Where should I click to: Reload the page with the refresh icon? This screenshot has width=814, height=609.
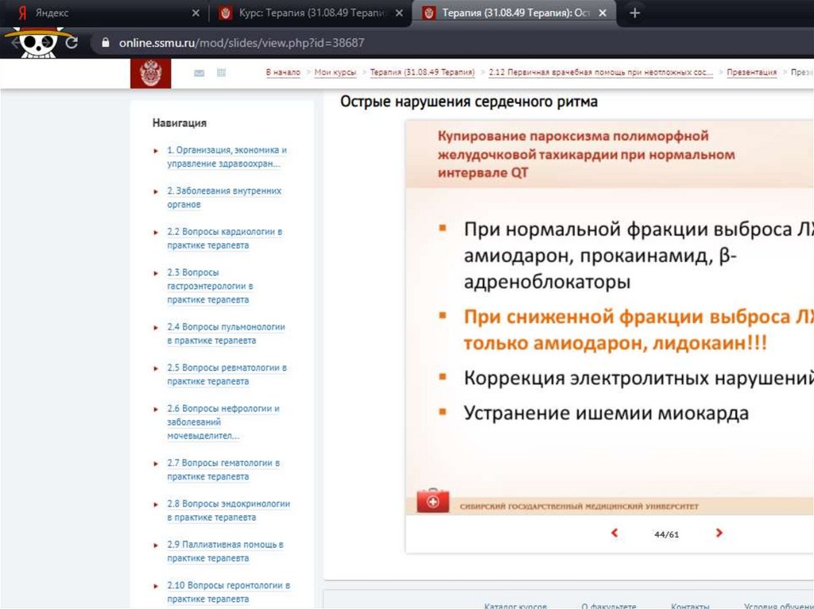[x=72, y=43]
